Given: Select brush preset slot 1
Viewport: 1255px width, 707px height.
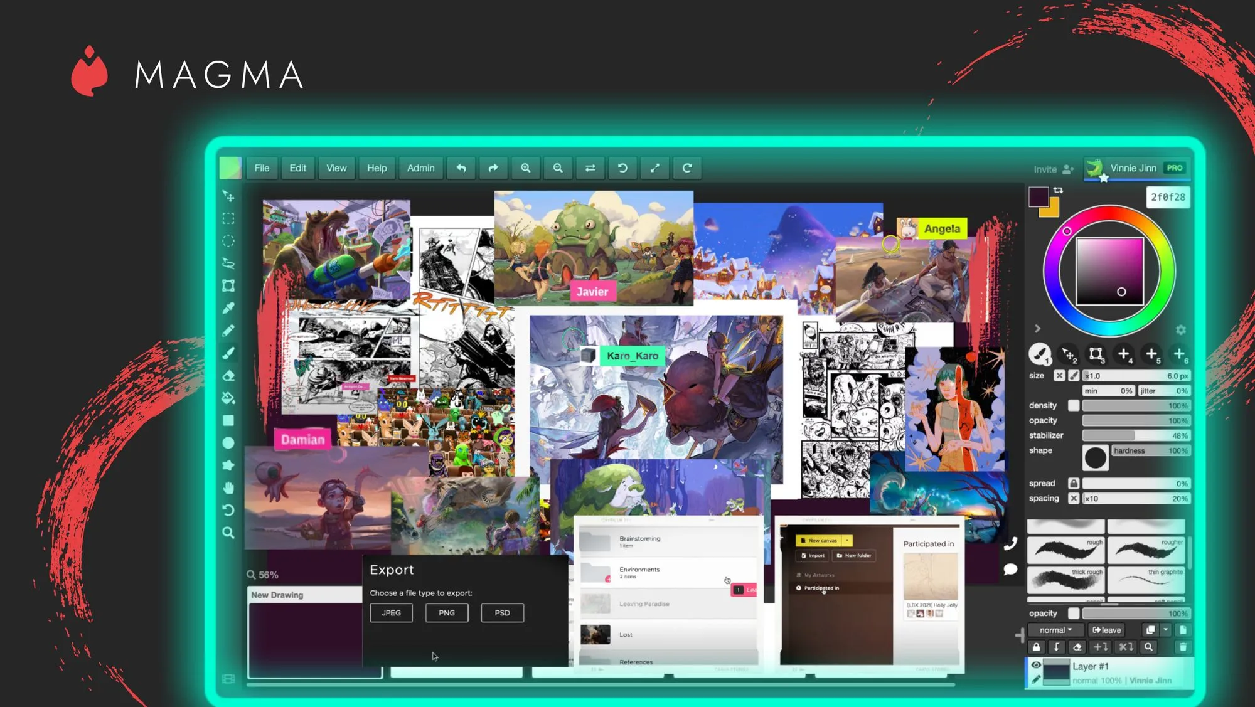Looking at the screenshot, I should (x=1040, y=354).
